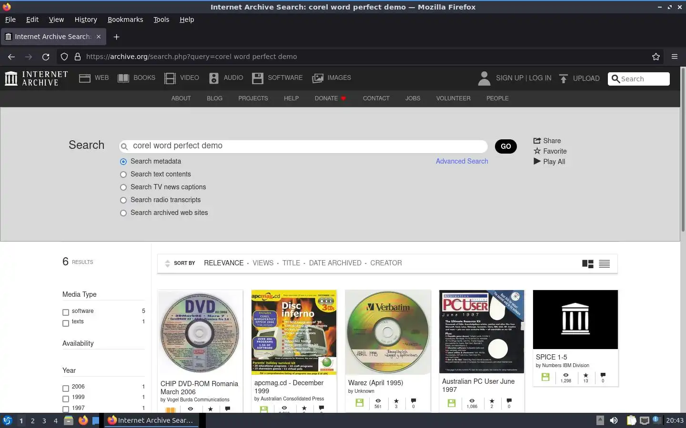Check the 2006 year filter
686x428 pixels.
point(66,388)
